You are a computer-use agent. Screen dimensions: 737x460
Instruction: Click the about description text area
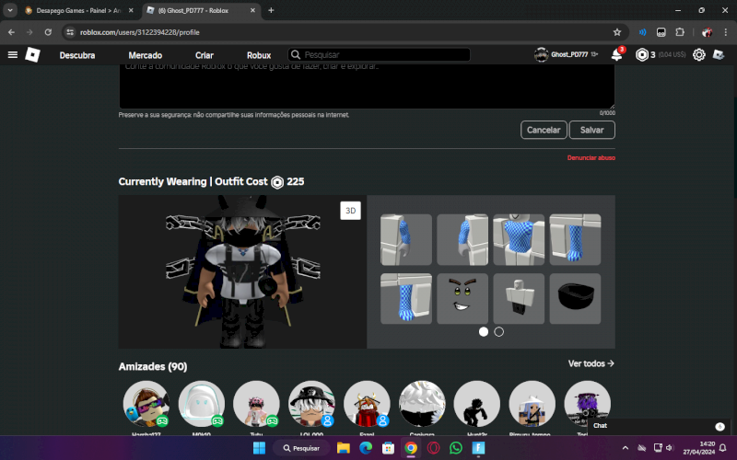367,86
